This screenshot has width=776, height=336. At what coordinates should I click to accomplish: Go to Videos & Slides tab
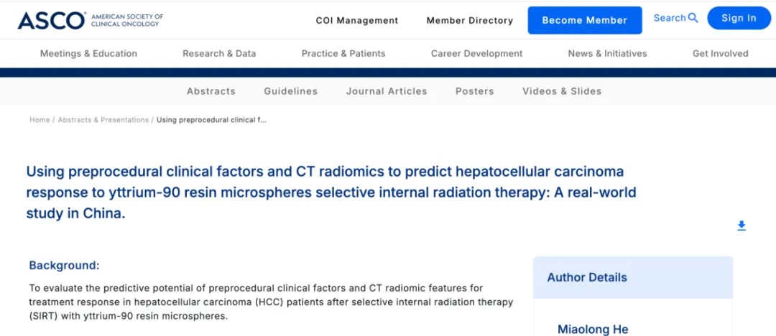click(562, 91)
